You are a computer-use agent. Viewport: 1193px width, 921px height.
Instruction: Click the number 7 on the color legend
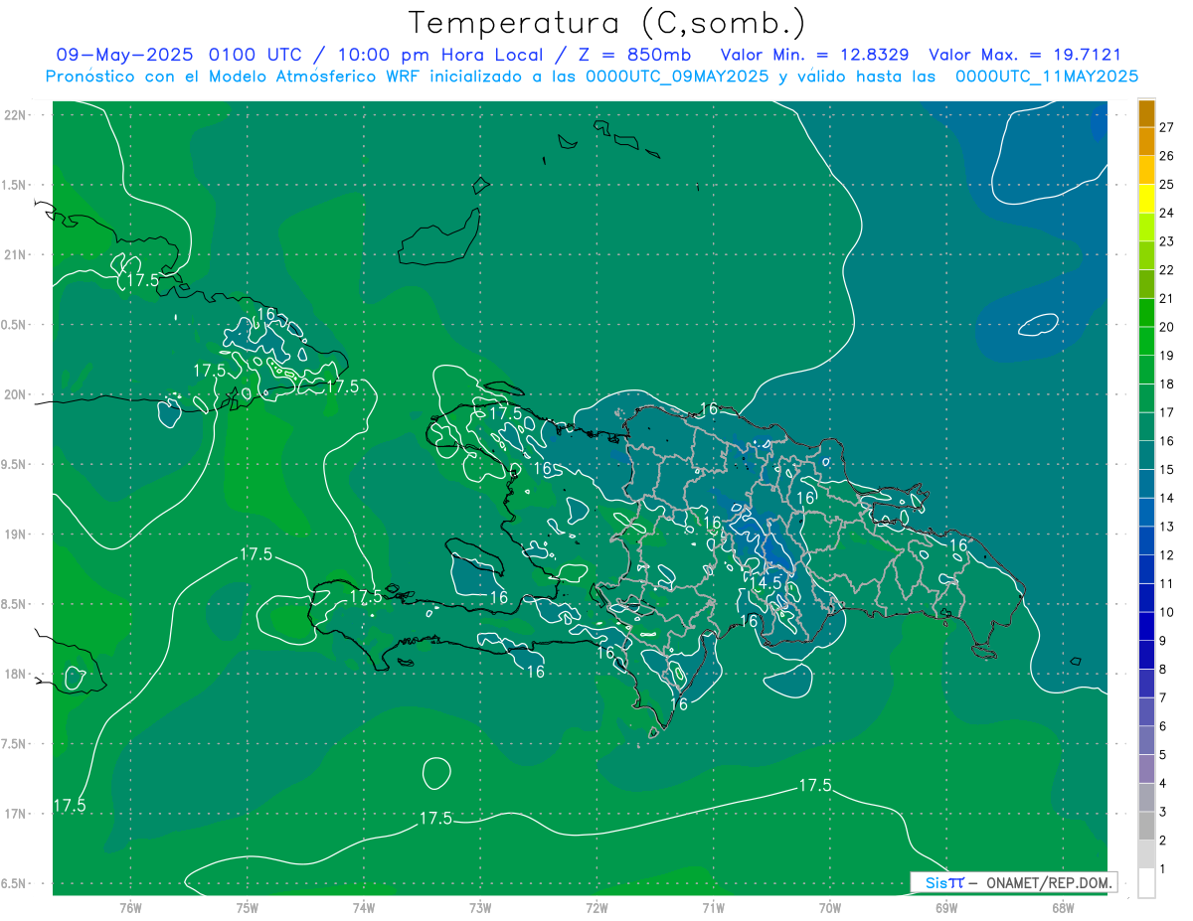[1163, 697]
